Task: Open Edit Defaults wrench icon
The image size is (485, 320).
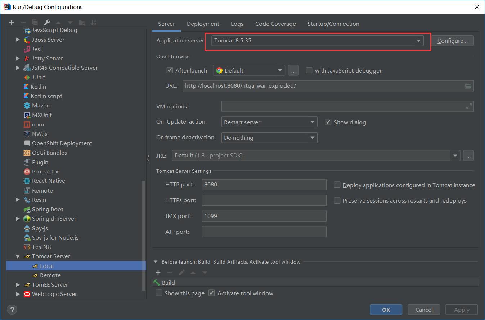Action: (x=47, y=23)
